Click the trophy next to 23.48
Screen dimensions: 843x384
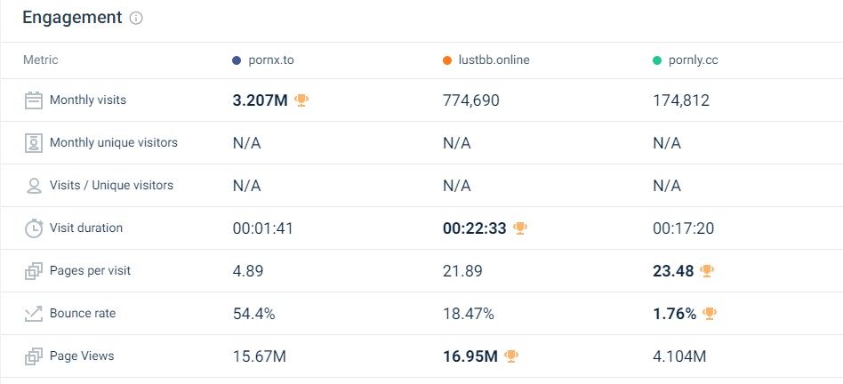[x=707, y=271]
